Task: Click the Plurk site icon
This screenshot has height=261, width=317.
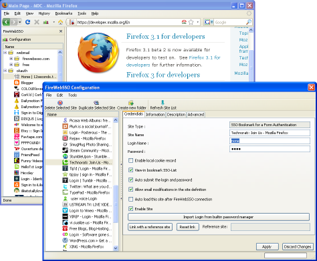Action: (65, 126)
